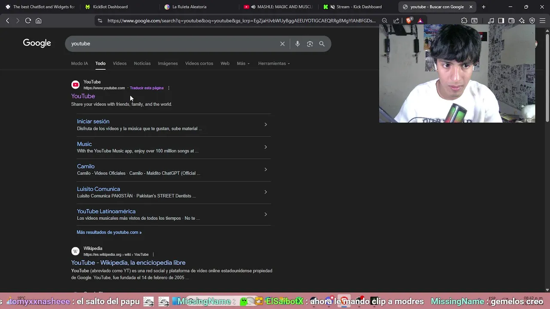Image resolution: width=550 pixels, height=309 pixels.
Task: Open the browser home page icon
Action: [38, 21]
